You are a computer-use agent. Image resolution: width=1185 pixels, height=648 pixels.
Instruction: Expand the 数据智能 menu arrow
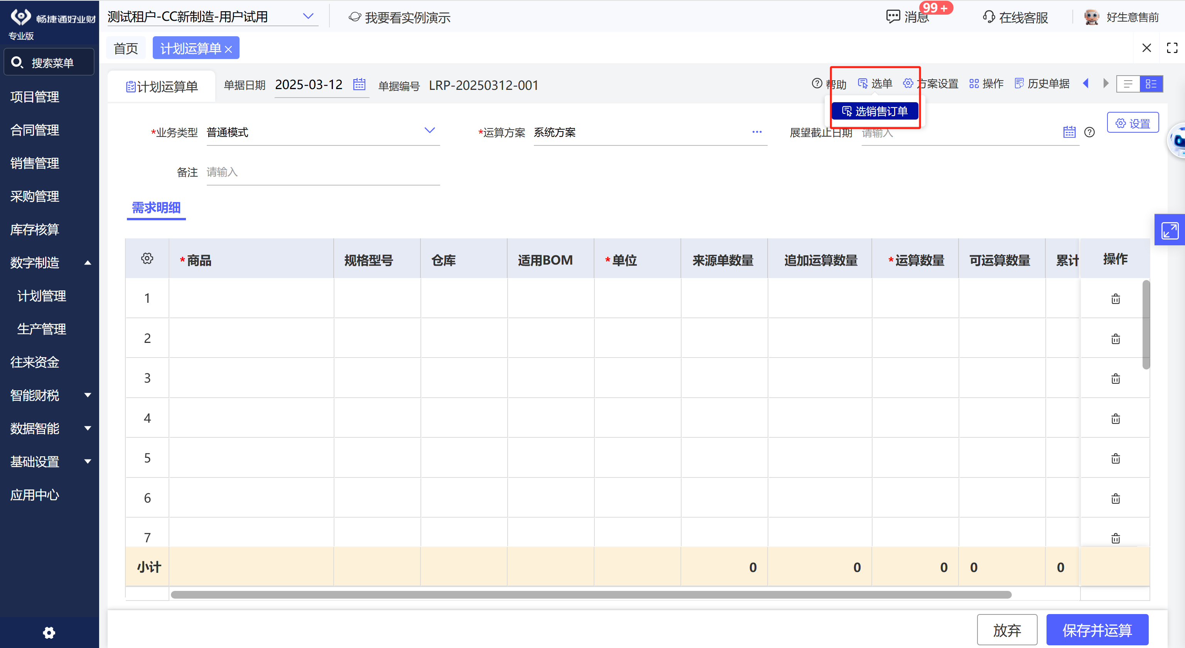tap(88, 428)
